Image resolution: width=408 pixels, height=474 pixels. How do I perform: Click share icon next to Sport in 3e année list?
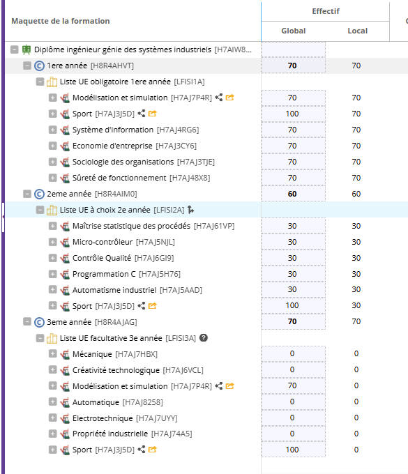142,450
